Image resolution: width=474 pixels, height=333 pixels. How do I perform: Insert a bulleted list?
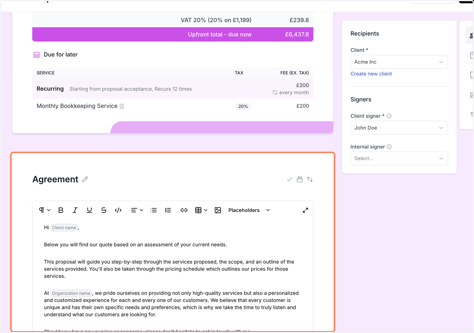[154, 210]
